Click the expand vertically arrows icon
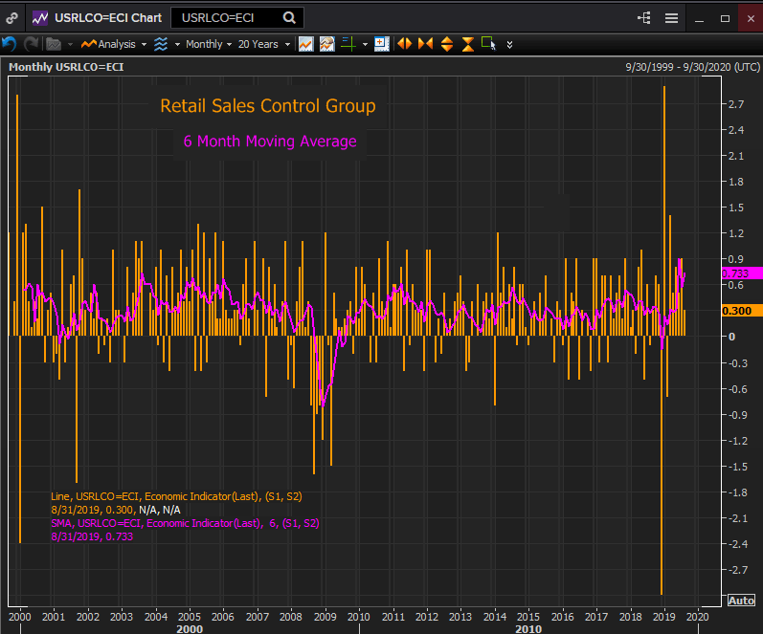The image size is (763, 634). (x=447, y=44)
